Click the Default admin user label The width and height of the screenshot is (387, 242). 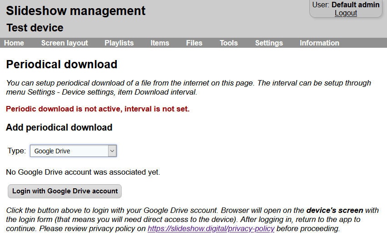[x=355, y=5]
